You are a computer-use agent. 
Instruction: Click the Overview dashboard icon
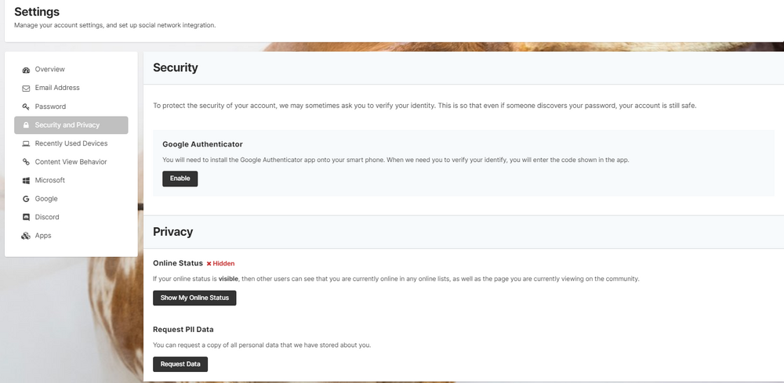tap(26, 70)
